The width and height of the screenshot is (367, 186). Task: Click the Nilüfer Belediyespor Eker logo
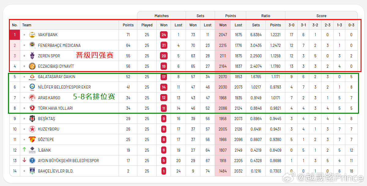tap(32, 87)
